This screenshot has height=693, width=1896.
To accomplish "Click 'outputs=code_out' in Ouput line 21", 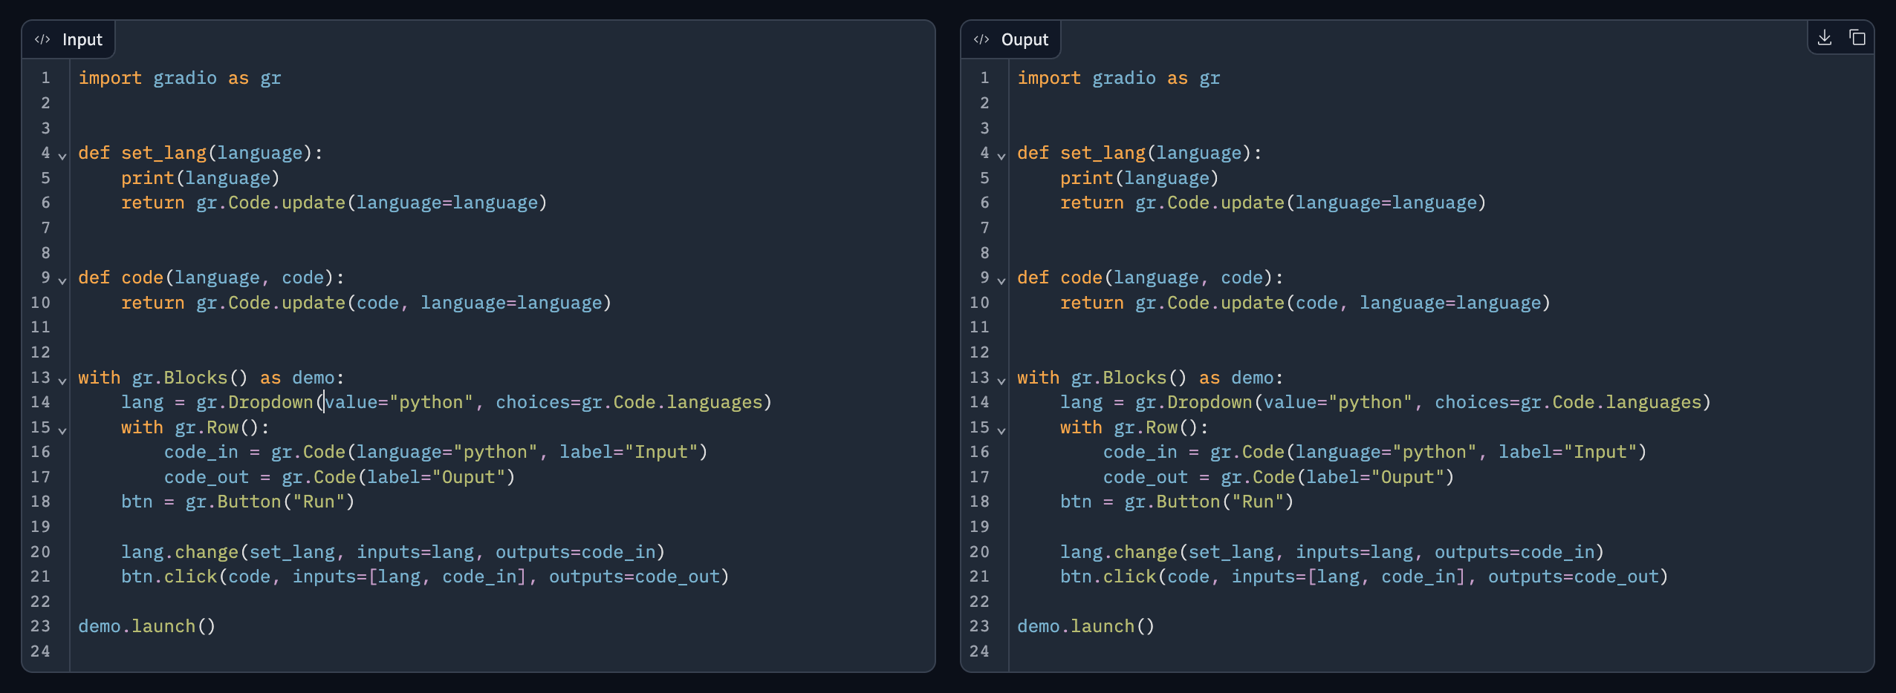I will point(1574,577).
